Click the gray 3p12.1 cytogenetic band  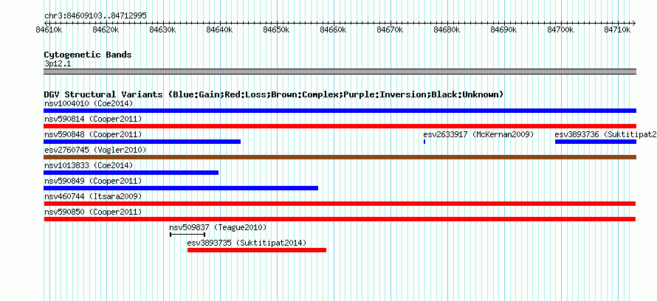340,72
